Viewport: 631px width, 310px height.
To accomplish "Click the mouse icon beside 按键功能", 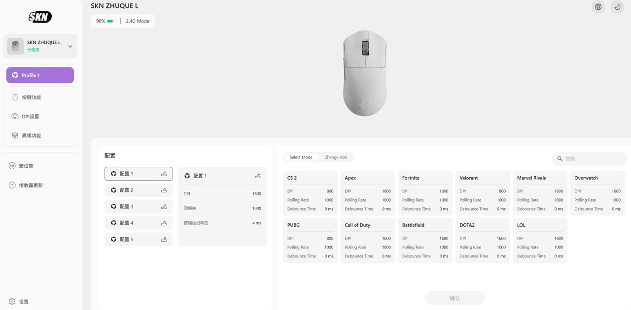I will 15,97.
